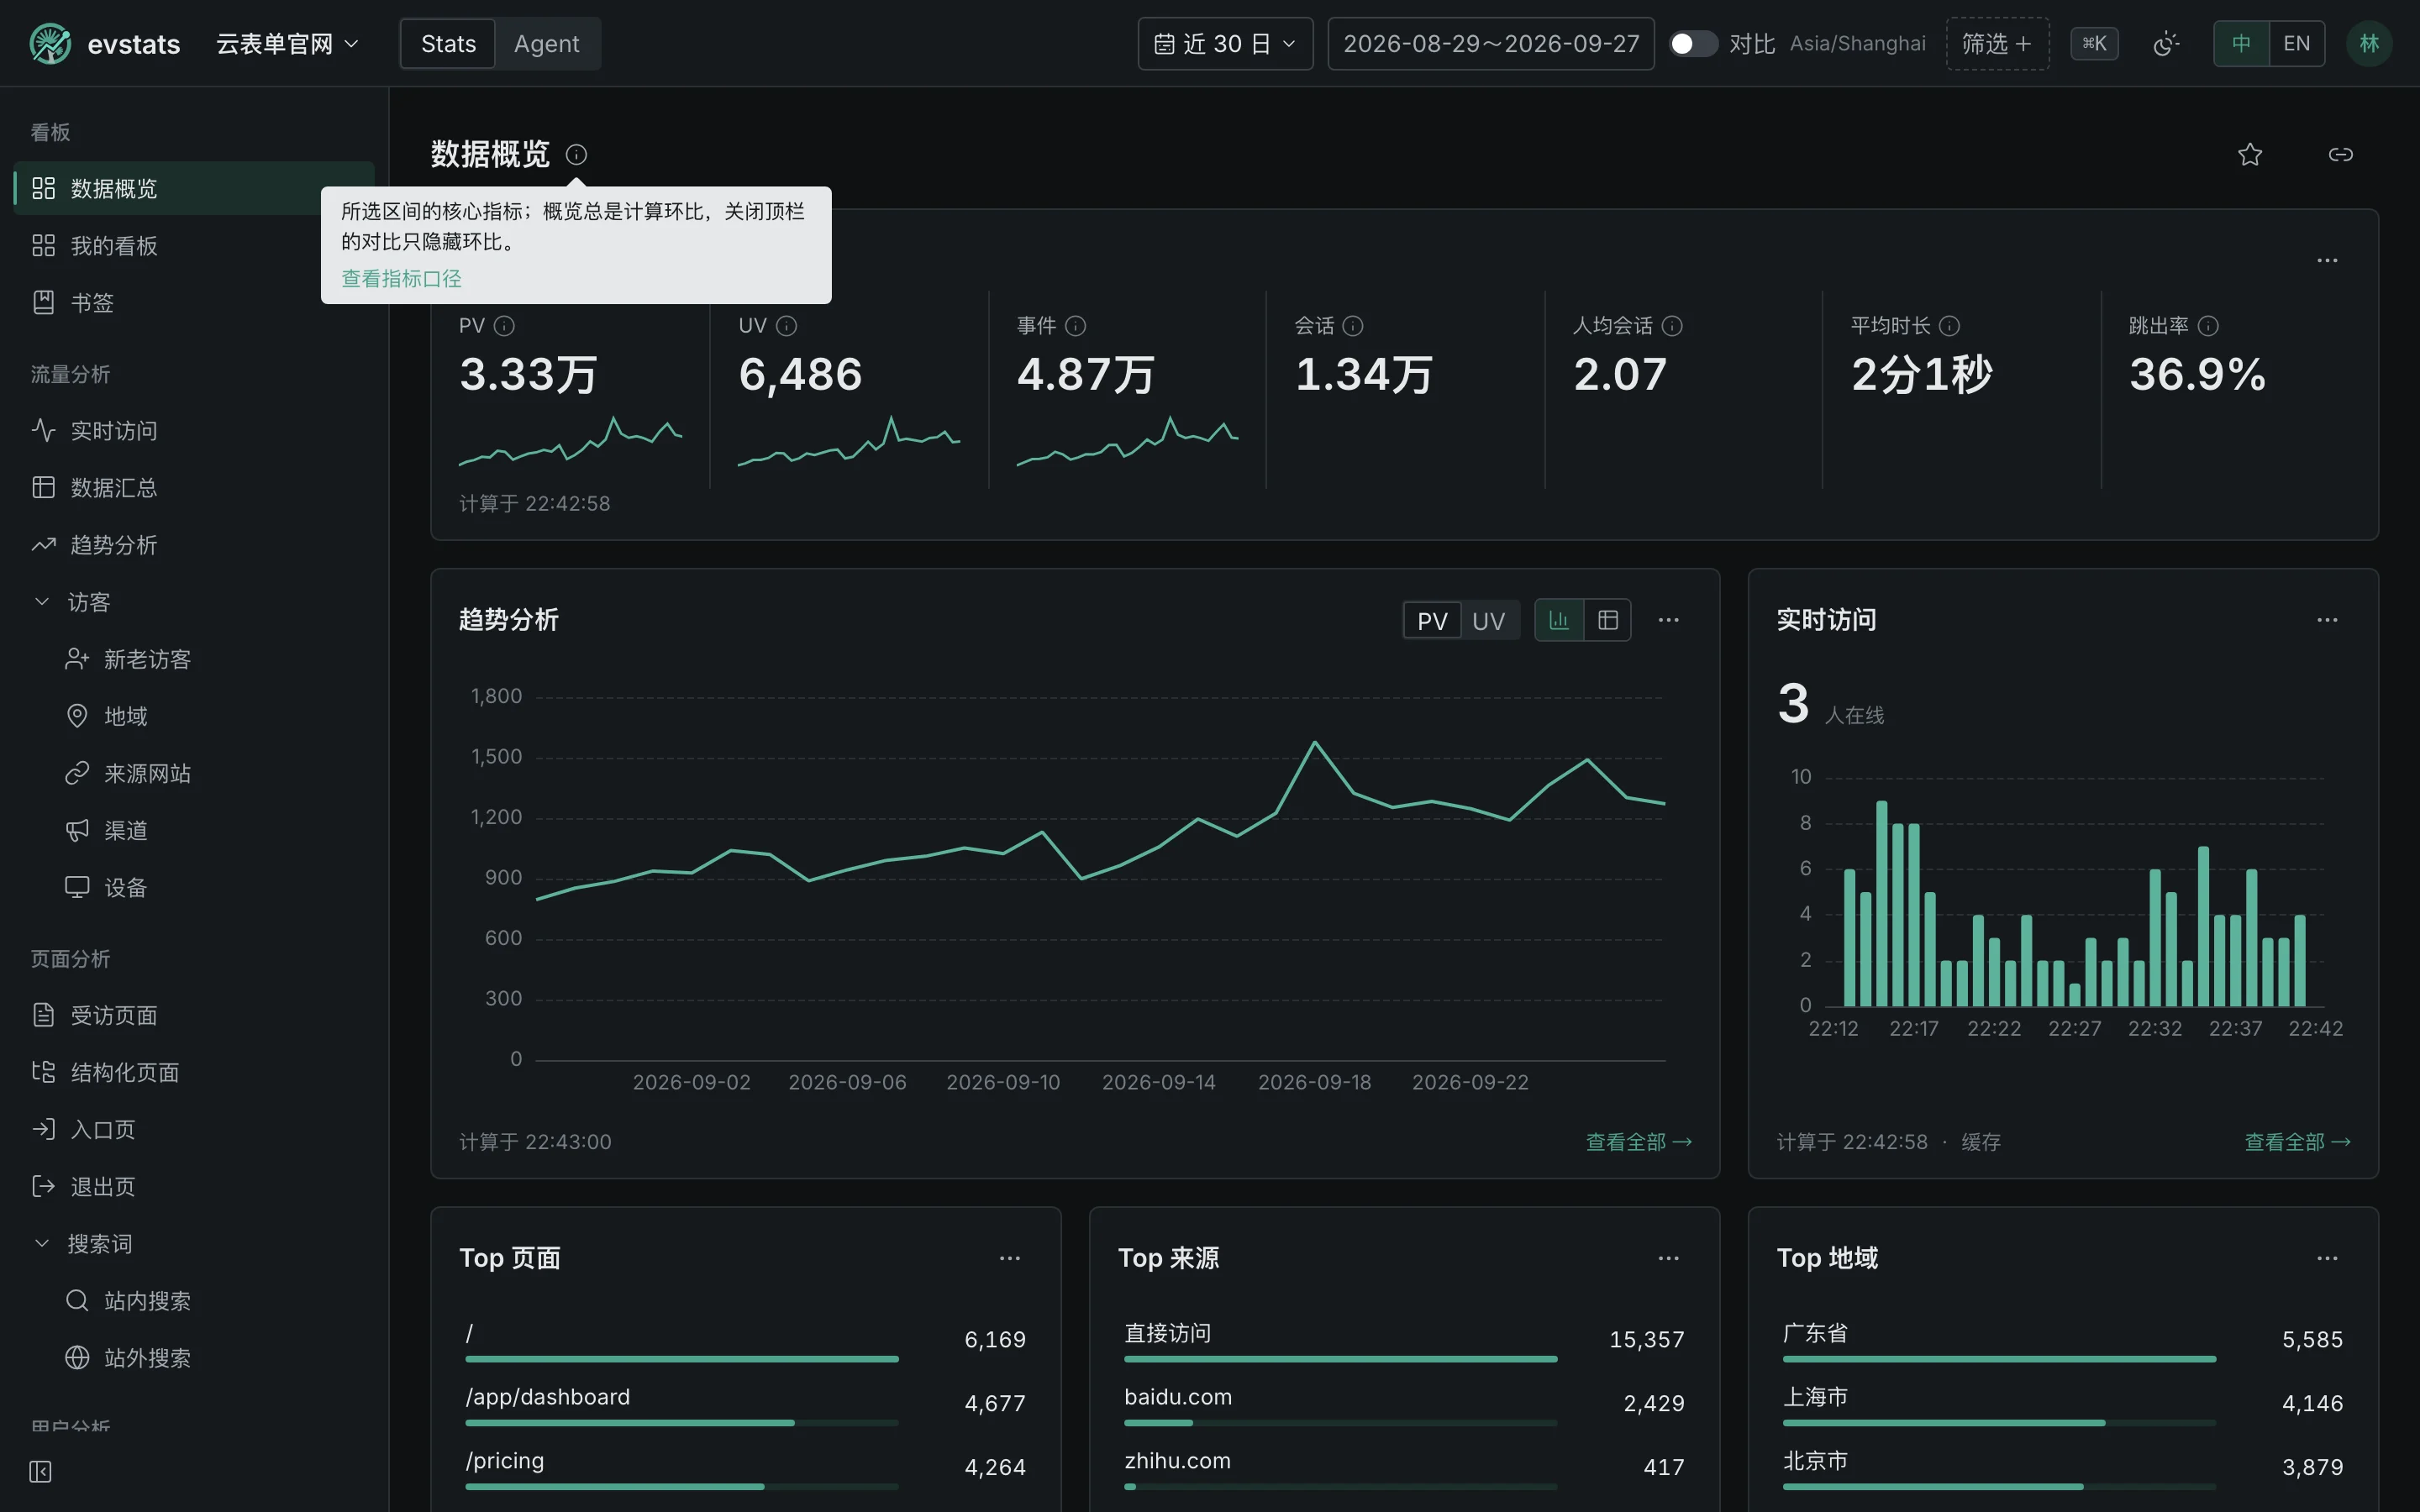Screen dimensions: 2420x1512
Task: Switch to the Agent tab
Action: (546, 44)
